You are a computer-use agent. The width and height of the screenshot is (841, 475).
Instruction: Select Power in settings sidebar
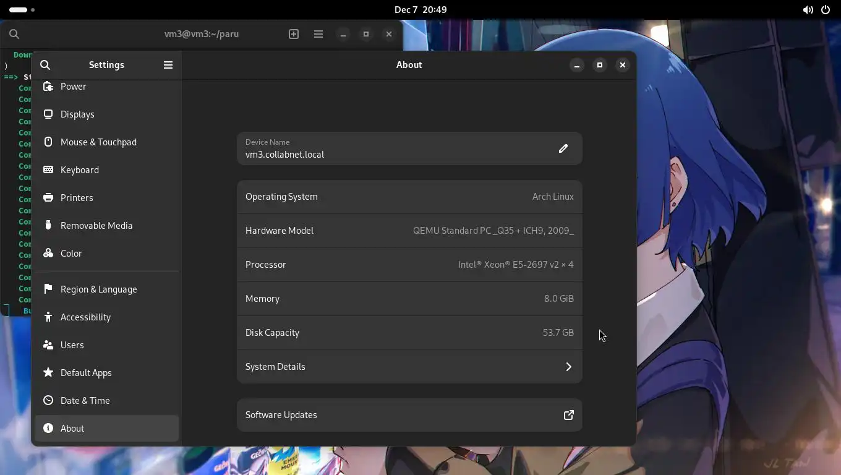107,87
